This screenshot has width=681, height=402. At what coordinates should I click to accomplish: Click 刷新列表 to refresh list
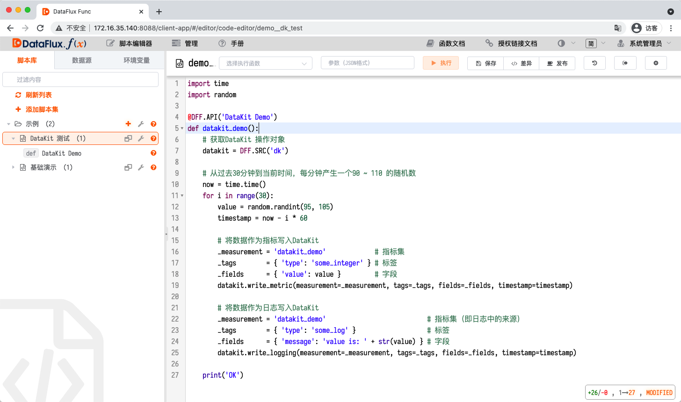(34, 95)
